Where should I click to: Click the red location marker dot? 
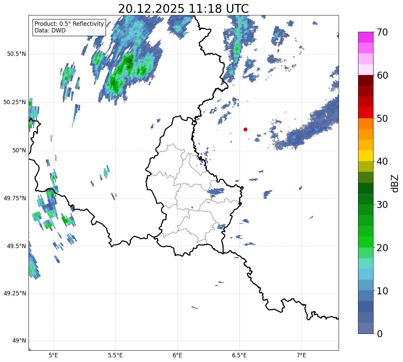[x=245, y=129]
